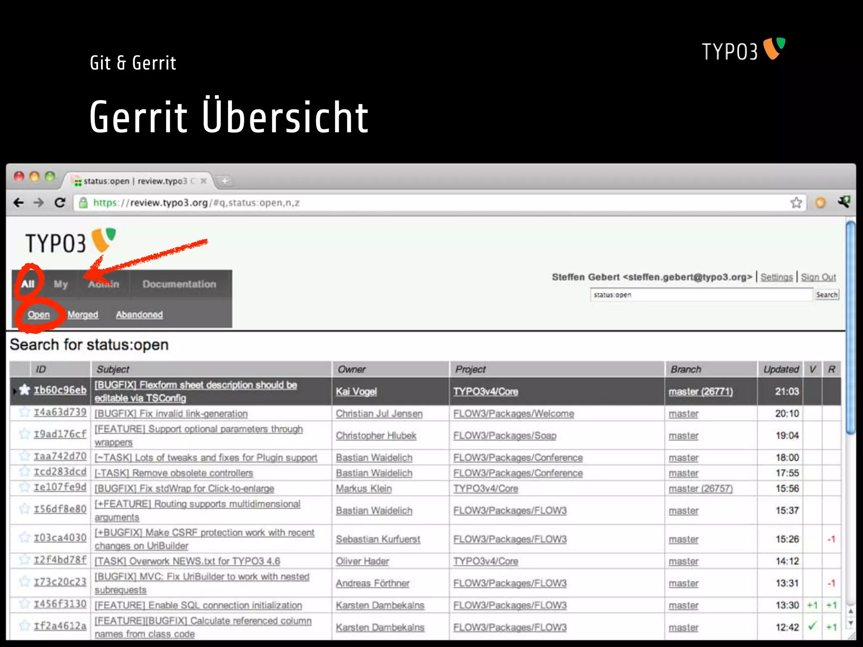Click the Subject column header
The image size is (863, 647).
(x=211, y=369)
